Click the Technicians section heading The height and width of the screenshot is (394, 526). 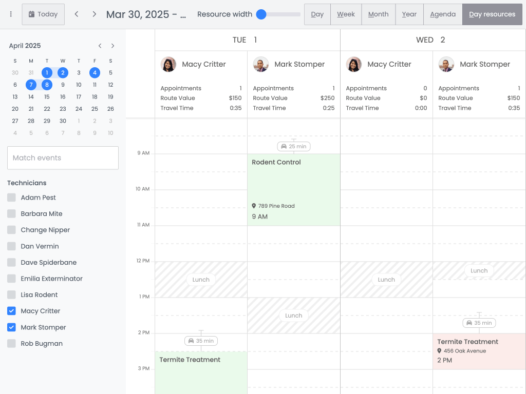point(27,183)
